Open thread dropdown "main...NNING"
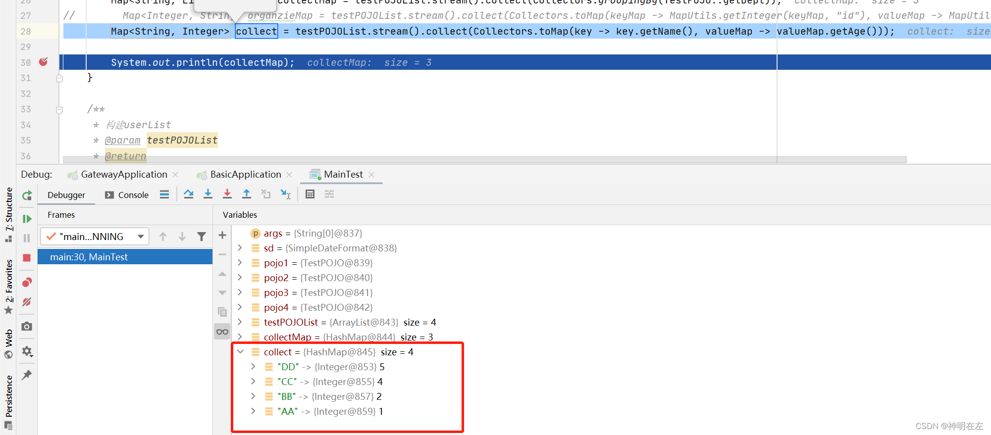The width and height of the screenshot is (991, 435). 95,237
